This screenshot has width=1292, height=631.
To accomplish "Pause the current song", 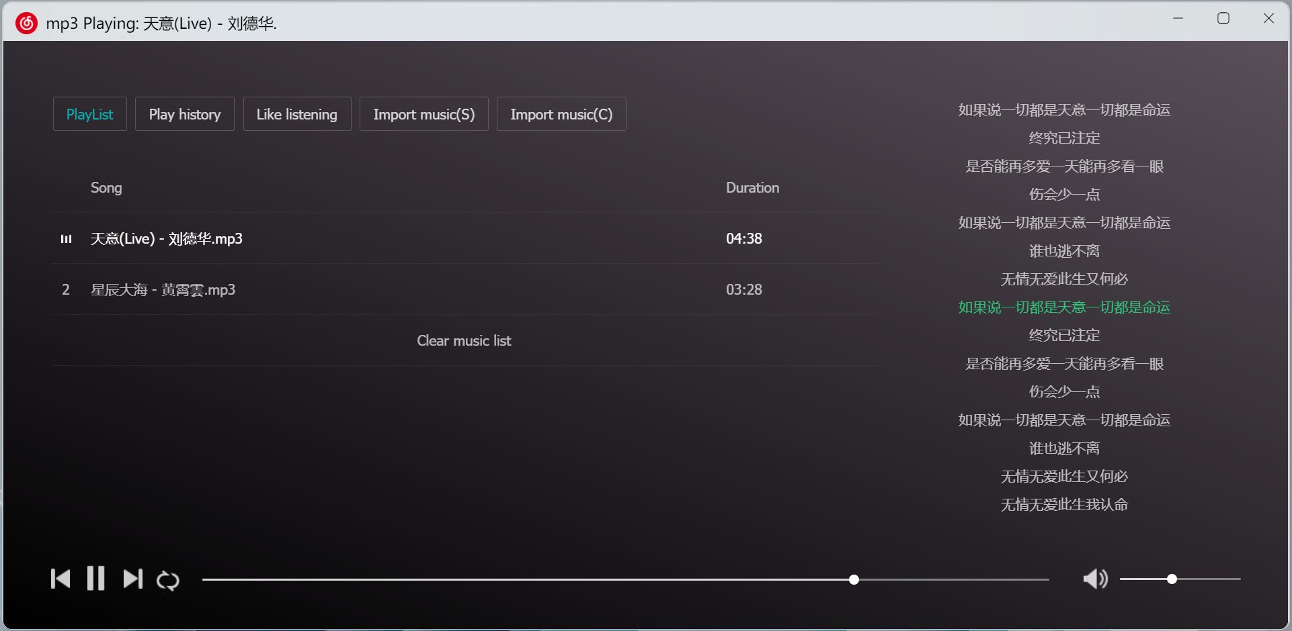I will (x=96, y=579).
